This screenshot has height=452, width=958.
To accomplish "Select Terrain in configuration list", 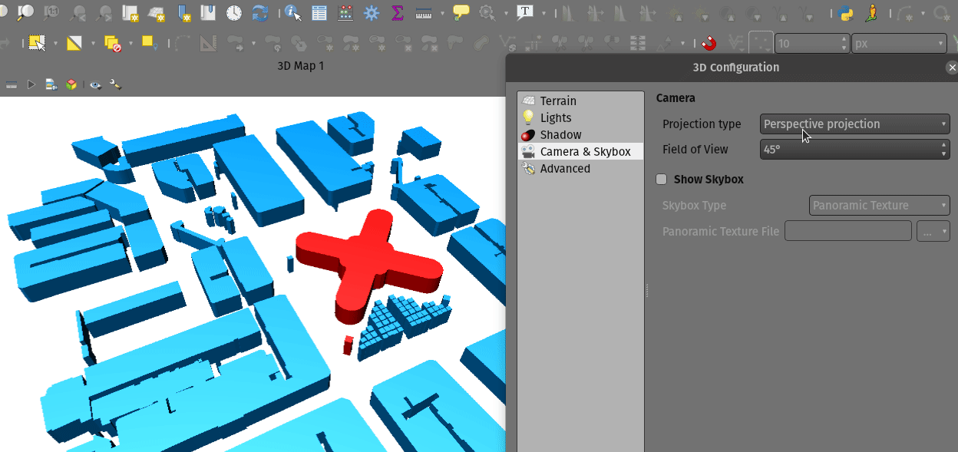I will 557,101.
